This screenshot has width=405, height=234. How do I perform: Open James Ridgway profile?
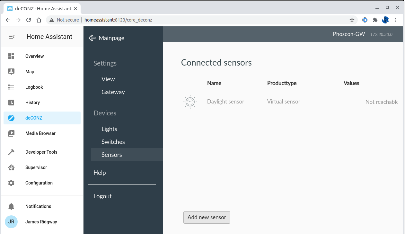pos(42,222)
